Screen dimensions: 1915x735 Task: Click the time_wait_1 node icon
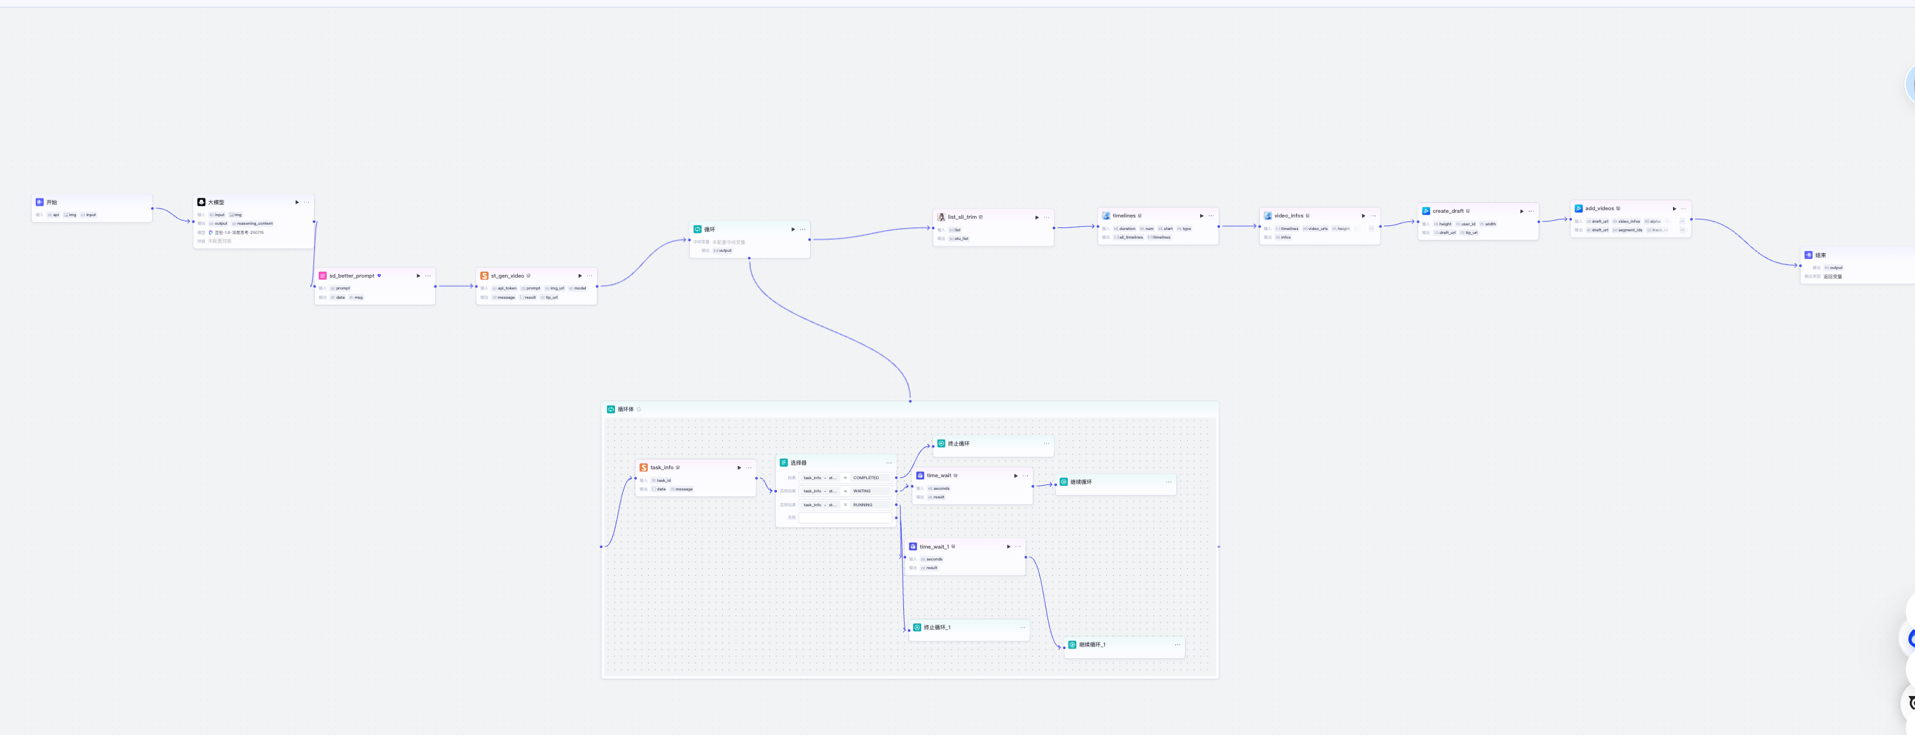tap(913, 546)
